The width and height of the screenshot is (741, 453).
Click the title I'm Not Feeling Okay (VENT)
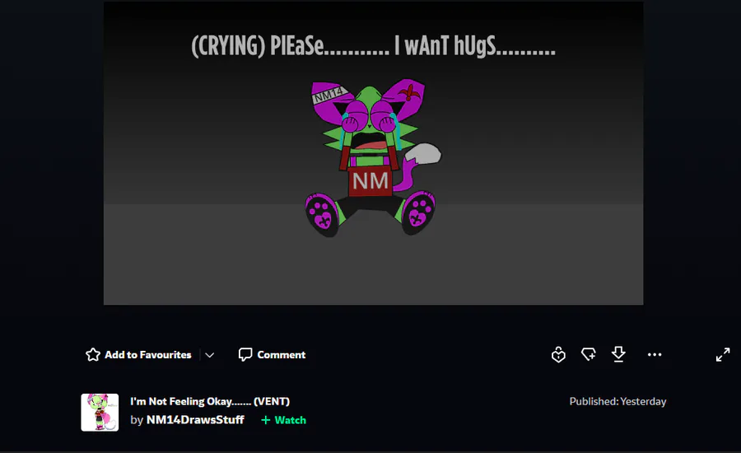(210, 401)
